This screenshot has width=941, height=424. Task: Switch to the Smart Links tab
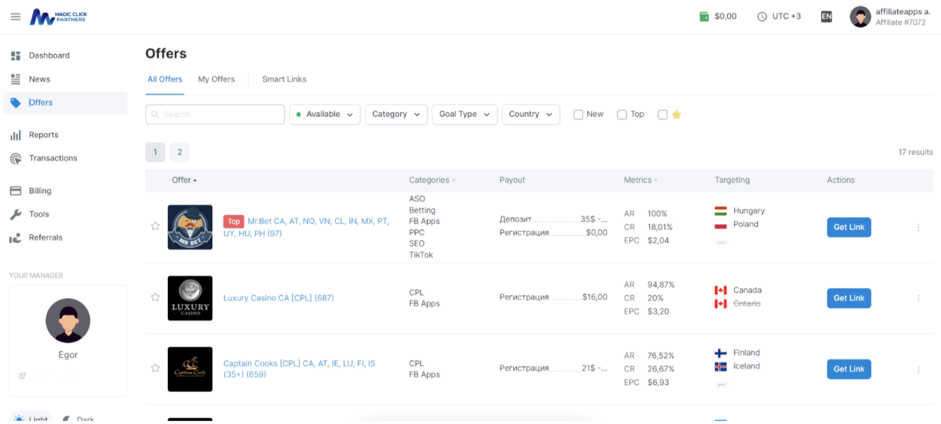[284, 79]
